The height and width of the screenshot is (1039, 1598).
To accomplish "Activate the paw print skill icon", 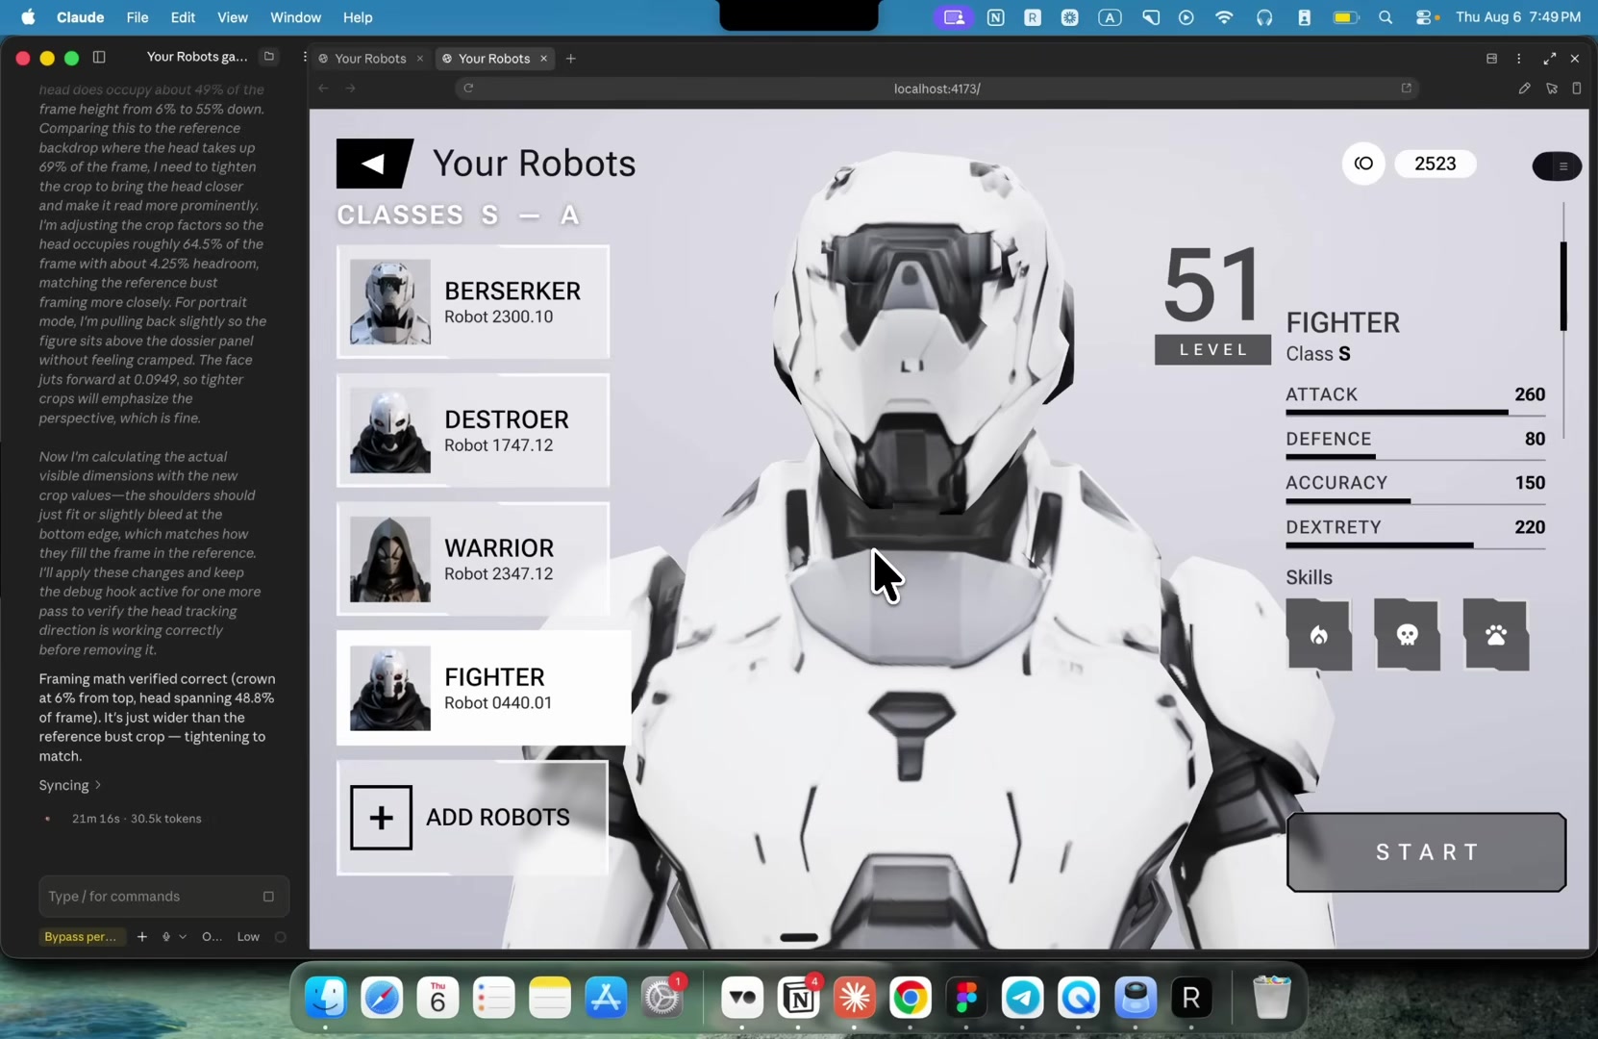I will coord(1496,635).
